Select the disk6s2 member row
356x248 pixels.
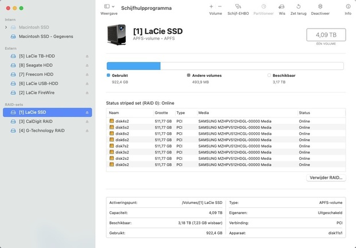226,140
